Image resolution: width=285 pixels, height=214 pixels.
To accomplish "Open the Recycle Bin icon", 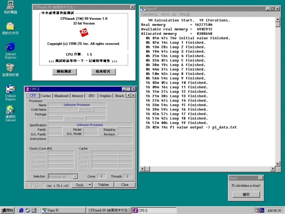I will 10,68.
